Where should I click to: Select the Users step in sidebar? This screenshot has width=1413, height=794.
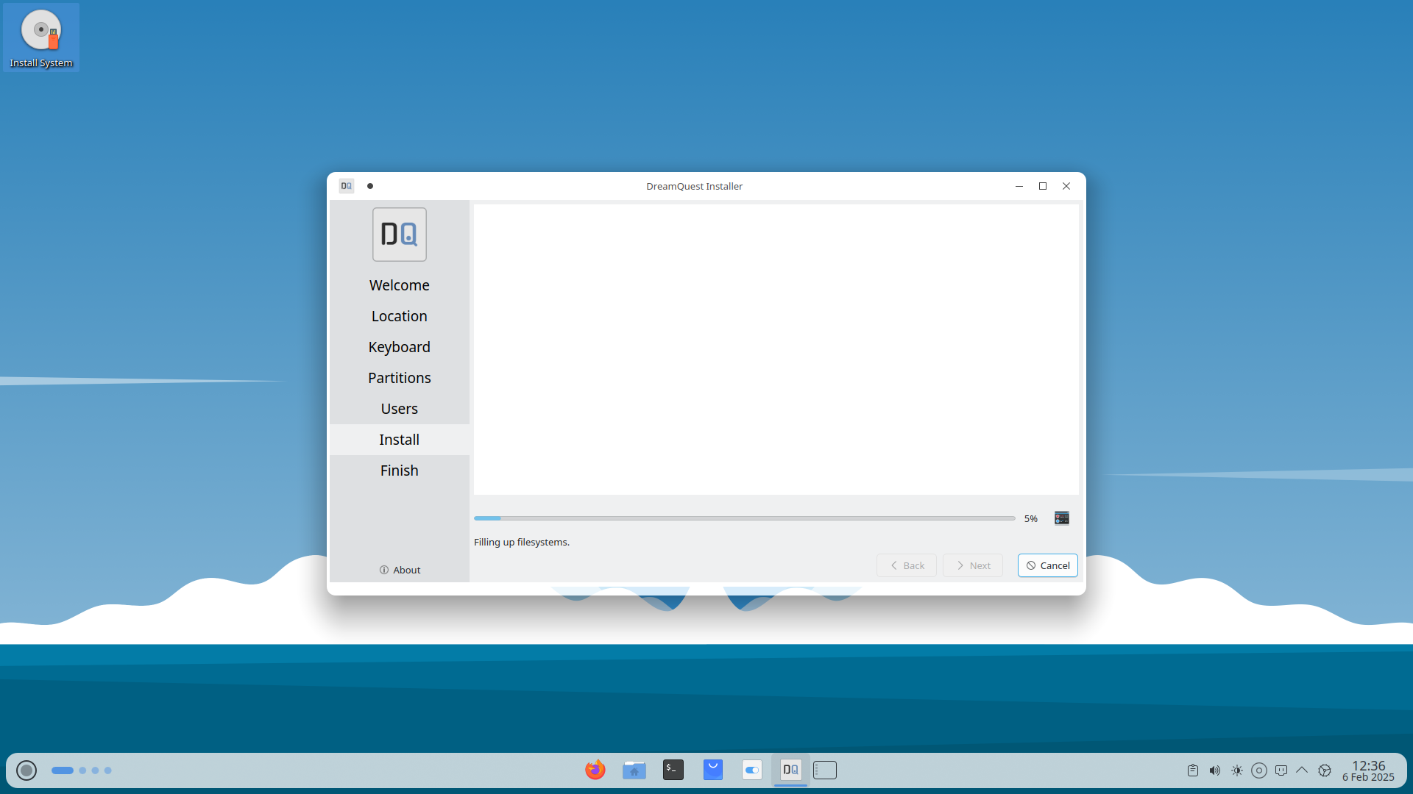tap(399, 409)
